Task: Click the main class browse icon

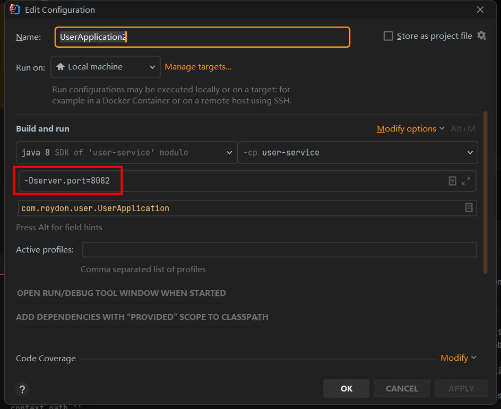Action: pyautogui.click(x=469, y=208)
